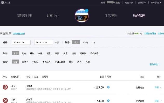Select 全部 in 分类 row

pos(16,53)
